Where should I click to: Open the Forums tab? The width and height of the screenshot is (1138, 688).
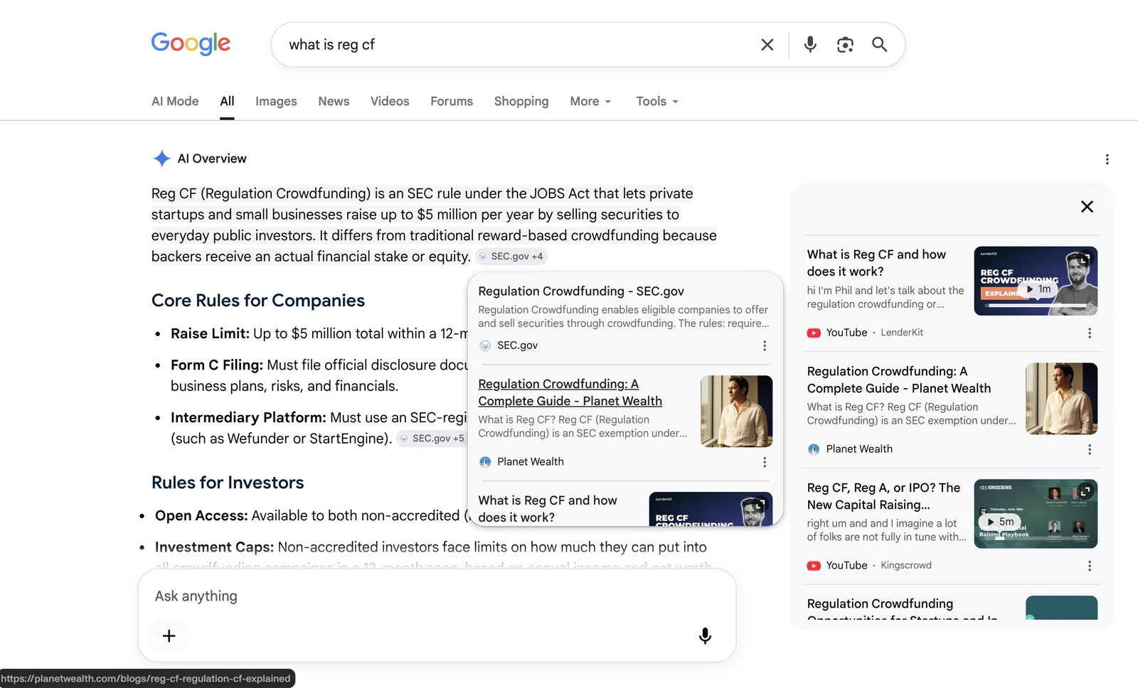[452, 102]
